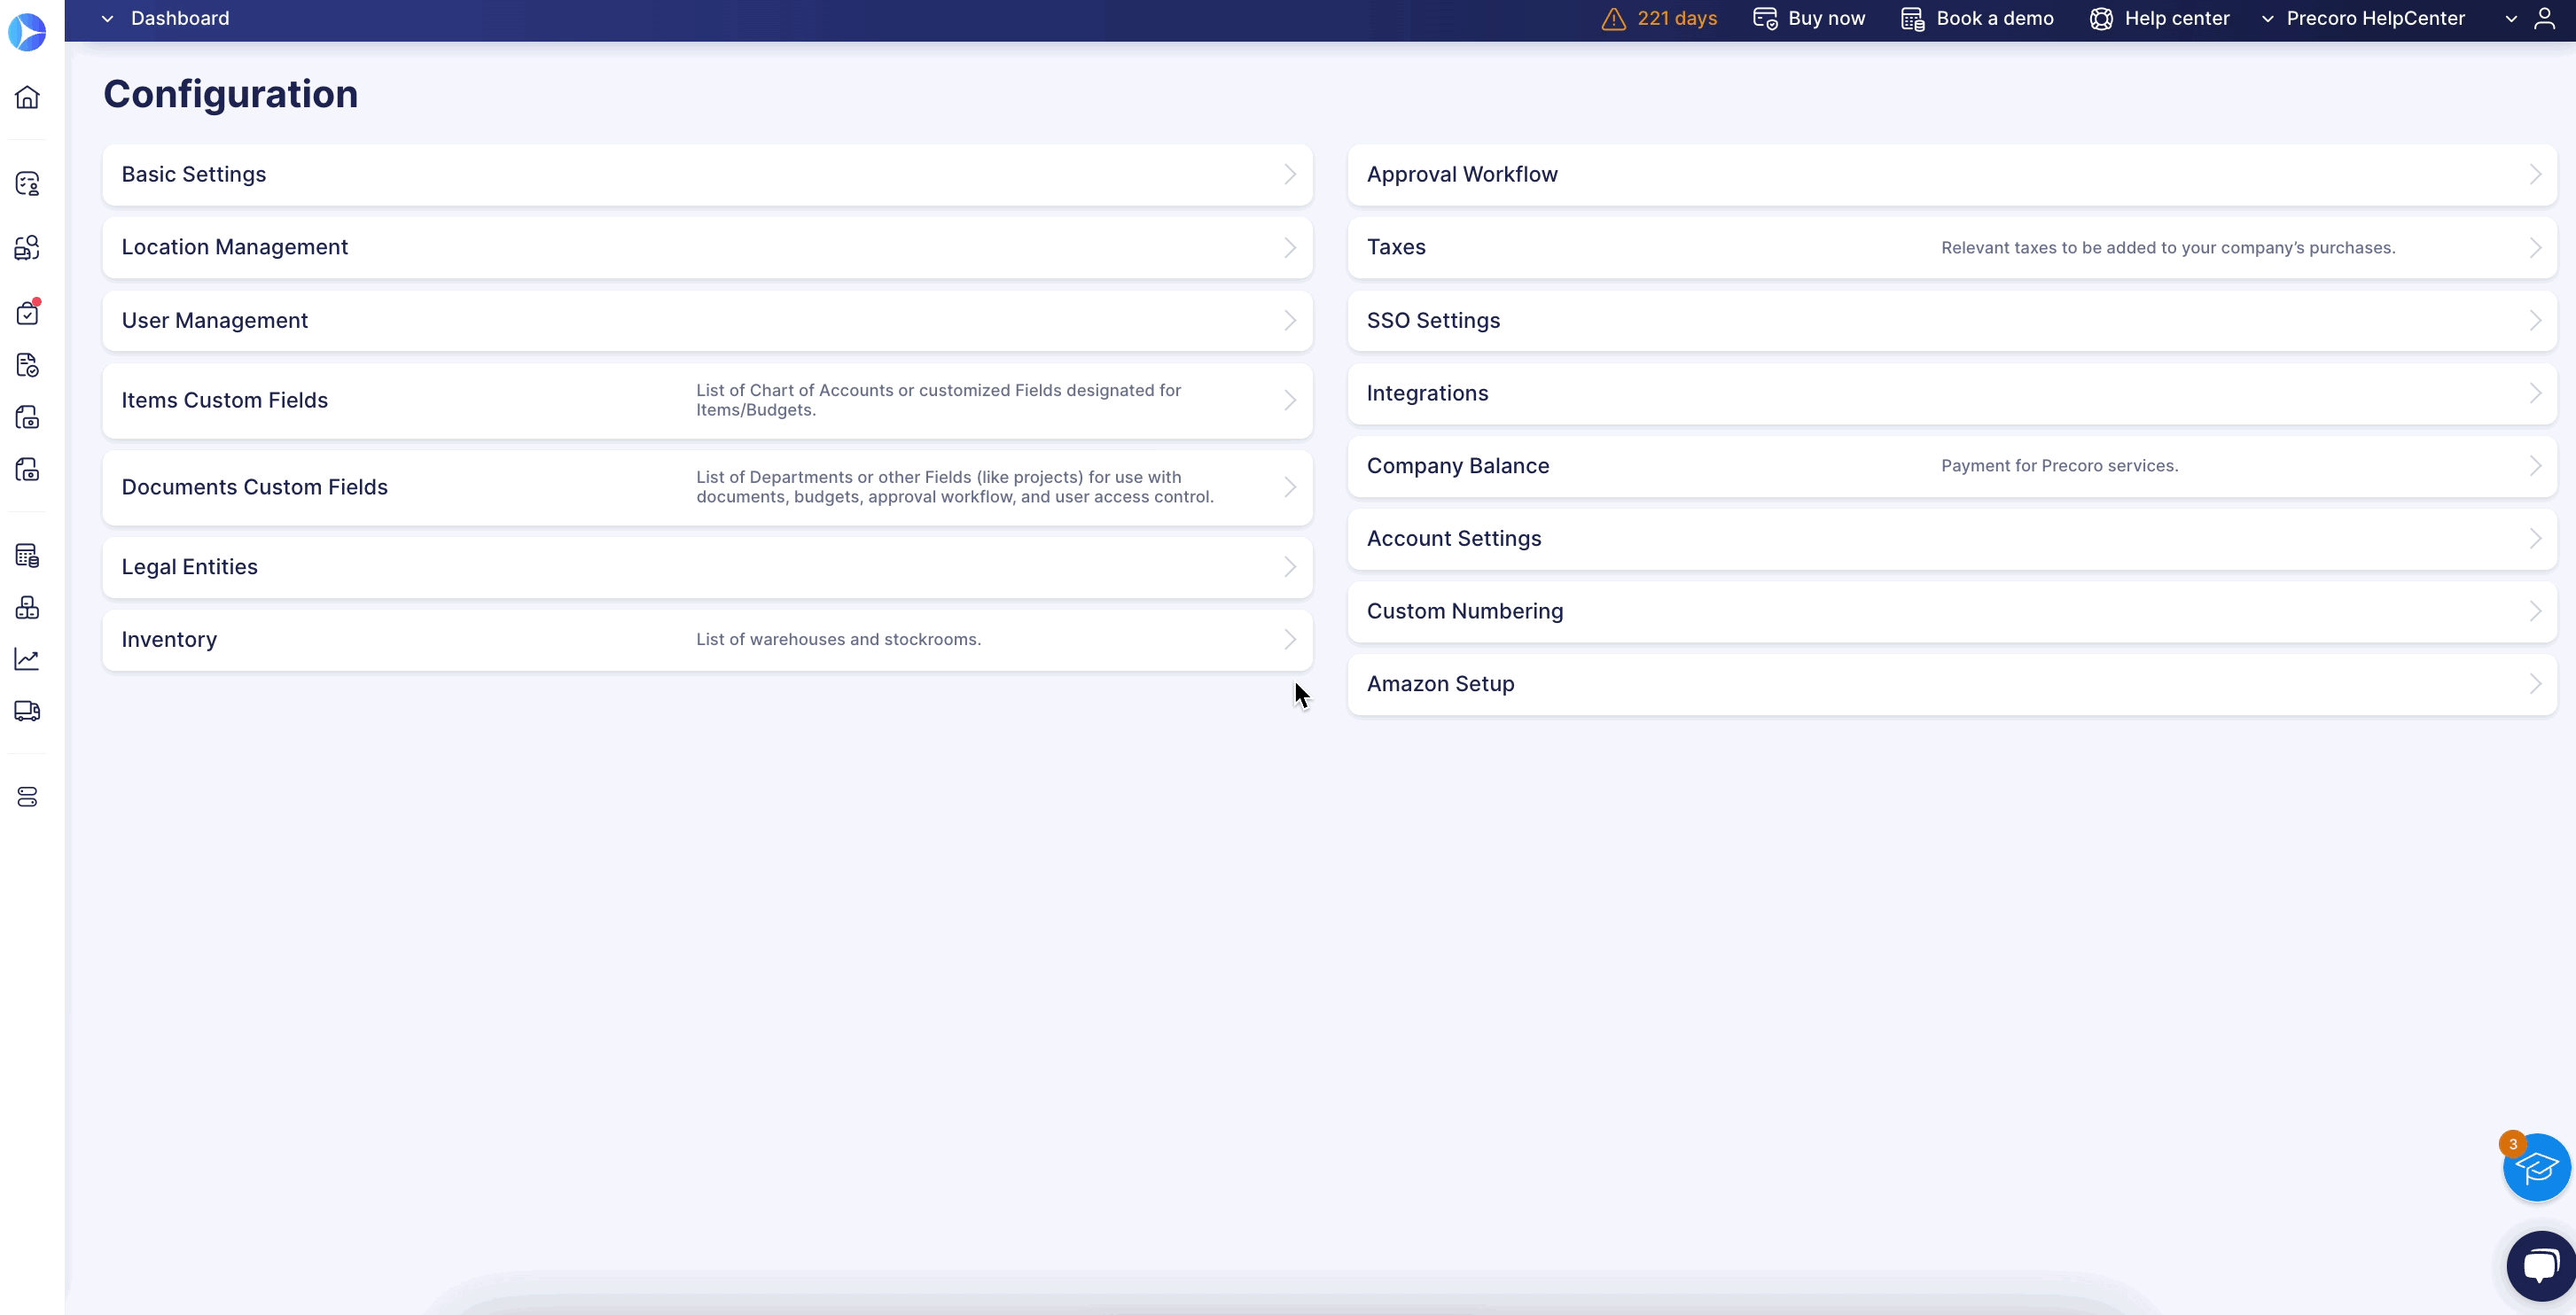Open Integrations
Screen dimensions: 2576x1315
1952,393
